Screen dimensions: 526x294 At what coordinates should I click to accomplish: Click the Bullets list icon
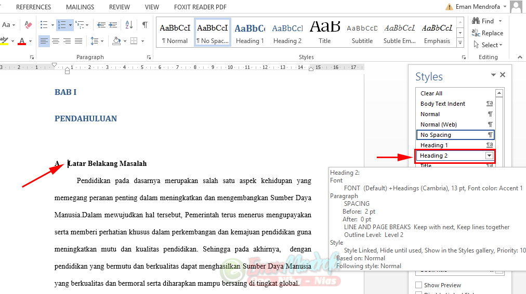tap(44, 25)
